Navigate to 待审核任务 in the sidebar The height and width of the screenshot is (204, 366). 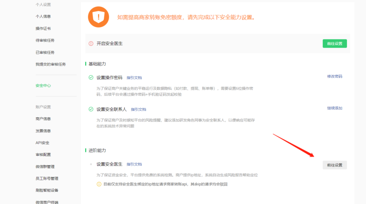click(x=45, y=40)
